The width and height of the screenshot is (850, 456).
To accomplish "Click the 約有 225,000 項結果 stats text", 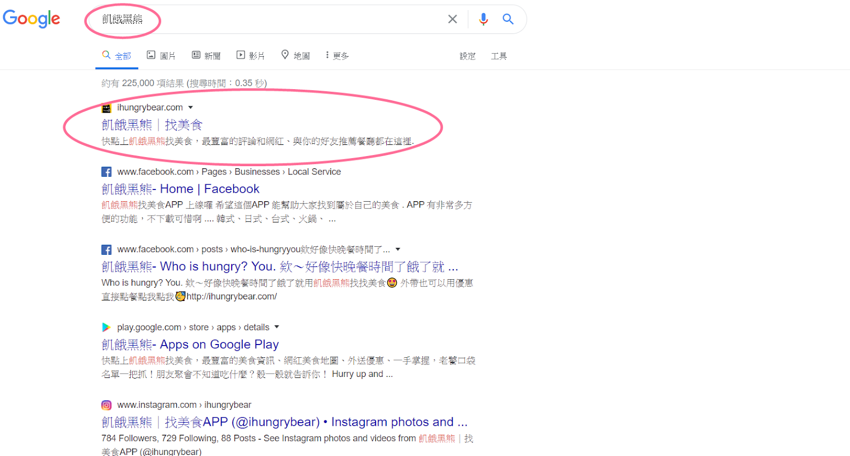I will click(184, 83).
